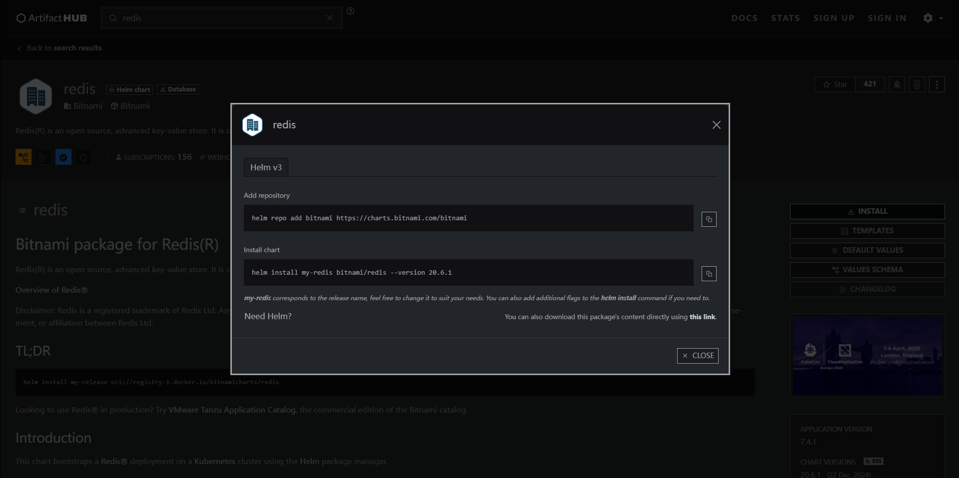
Task: Click the Need Helm? link
Action: tap(268, 316)
